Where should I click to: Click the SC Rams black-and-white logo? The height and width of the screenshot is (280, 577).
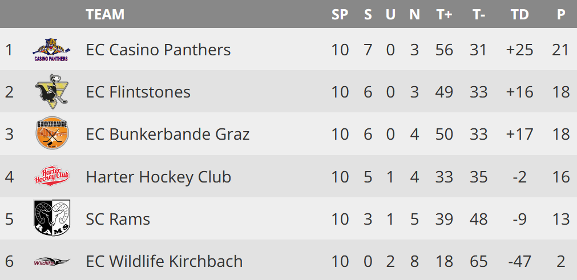pyautogui.click(x=52, y=218)
